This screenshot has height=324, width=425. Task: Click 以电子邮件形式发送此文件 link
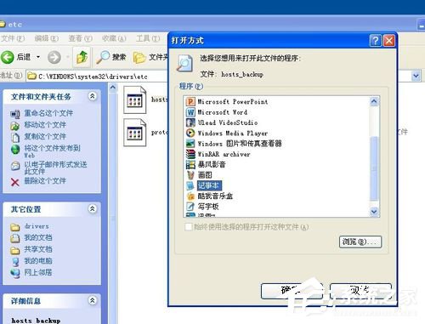(55, 168)
